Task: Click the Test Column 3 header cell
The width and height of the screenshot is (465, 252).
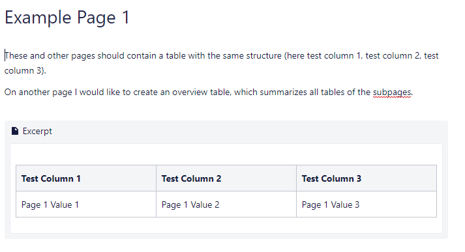Action: click(367, 178)
